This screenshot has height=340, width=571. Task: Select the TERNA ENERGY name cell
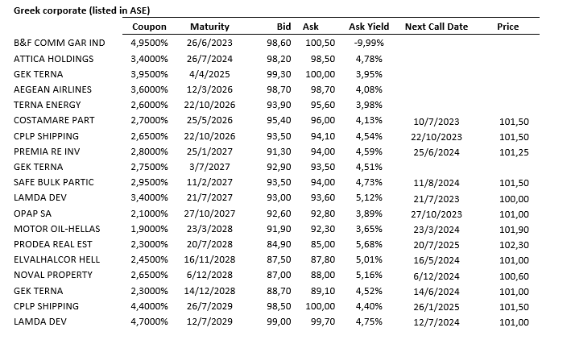click(48, 105)
